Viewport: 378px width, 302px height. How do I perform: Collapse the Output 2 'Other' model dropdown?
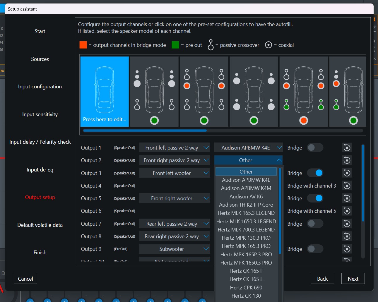click(x=248, y=160)
